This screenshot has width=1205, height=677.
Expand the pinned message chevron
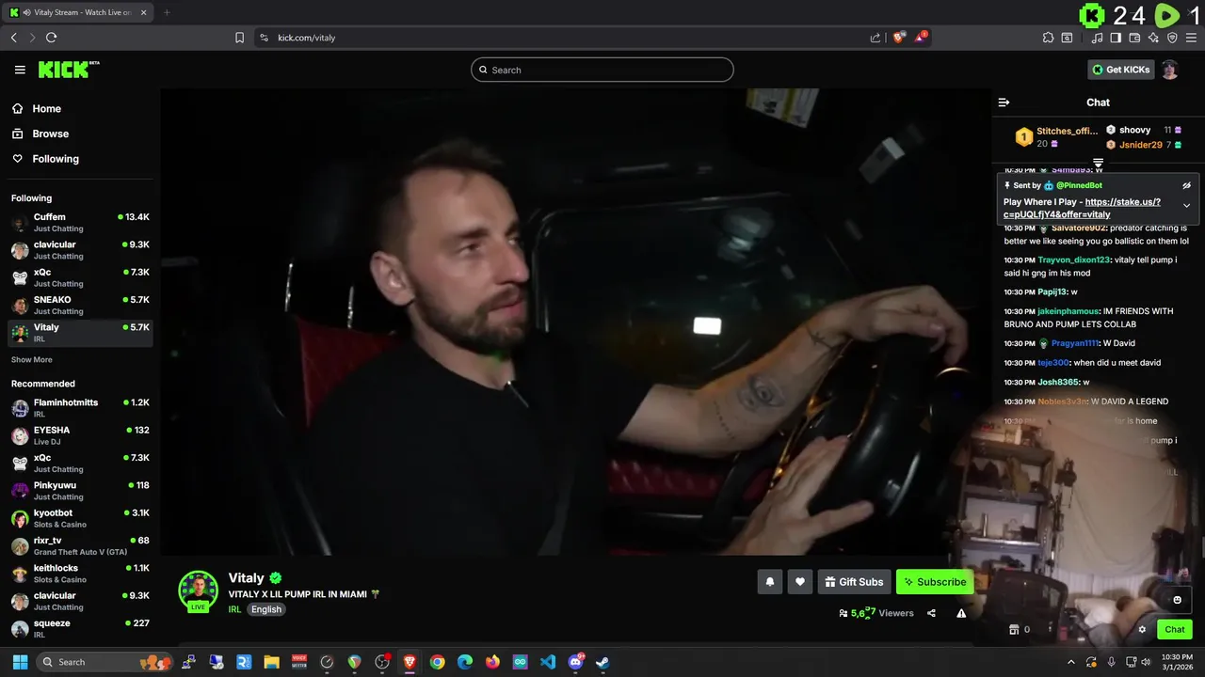1186,205
